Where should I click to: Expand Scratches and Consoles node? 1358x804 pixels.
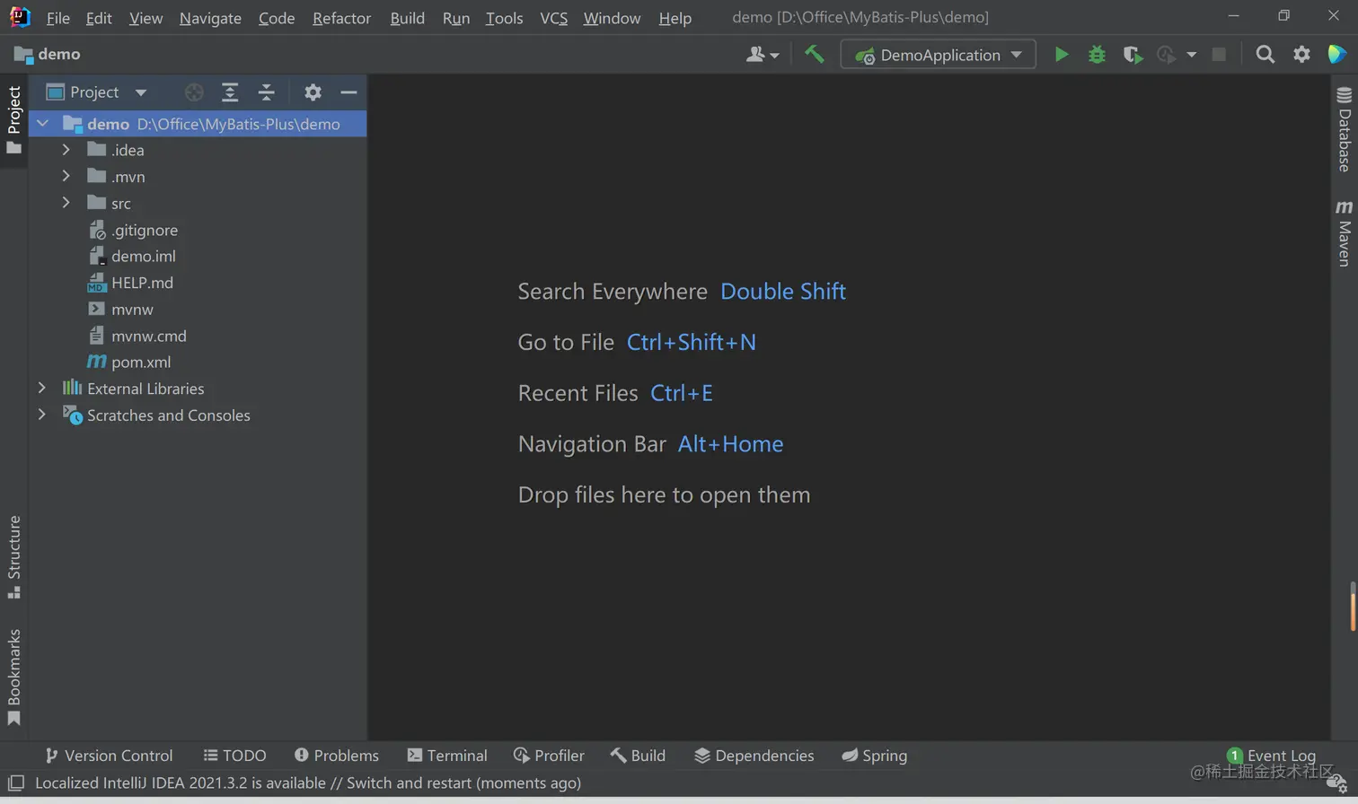[x=41, y=415]
